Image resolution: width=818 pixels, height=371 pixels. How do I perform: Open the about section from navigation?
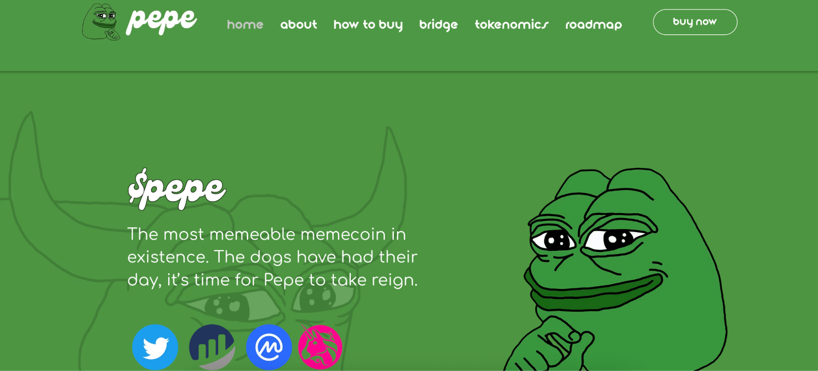click(299, 25)
